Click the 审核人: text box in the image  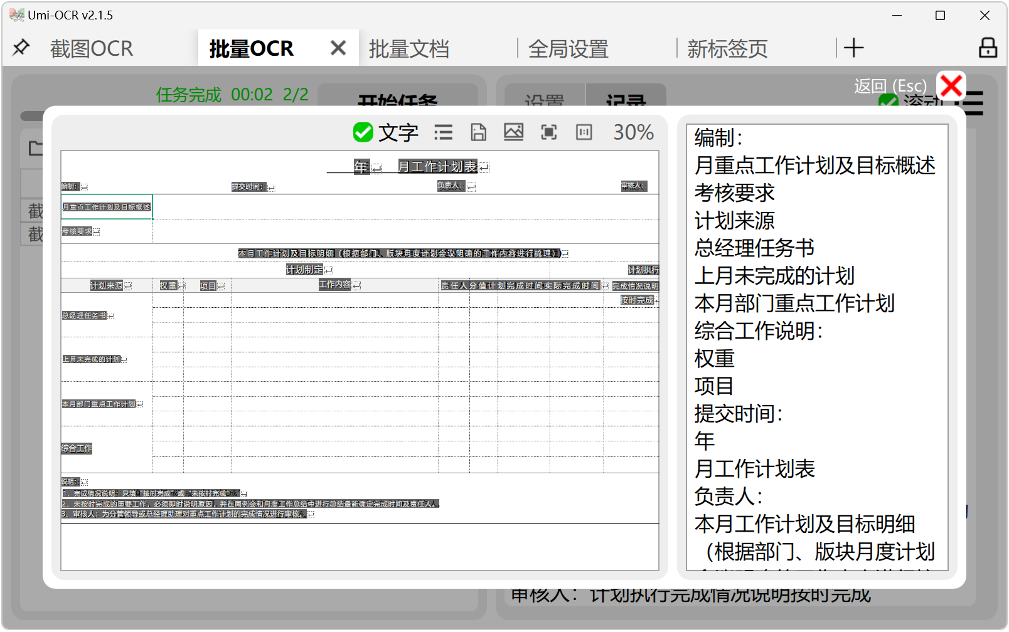point(634,186)
